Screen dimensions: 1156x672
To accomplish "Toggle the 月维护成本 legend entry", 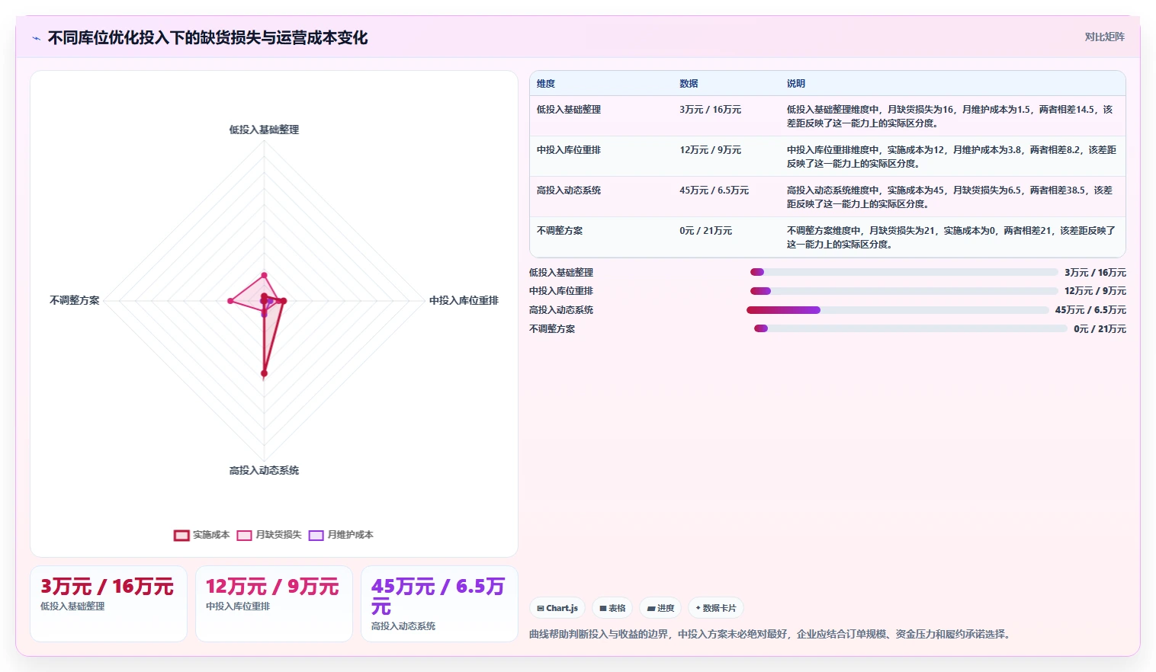I will click(341, 535).
